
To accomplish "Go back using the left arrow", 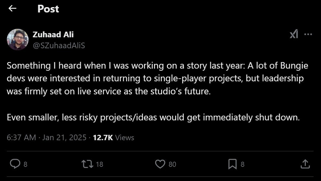I will tap(12, 9).
